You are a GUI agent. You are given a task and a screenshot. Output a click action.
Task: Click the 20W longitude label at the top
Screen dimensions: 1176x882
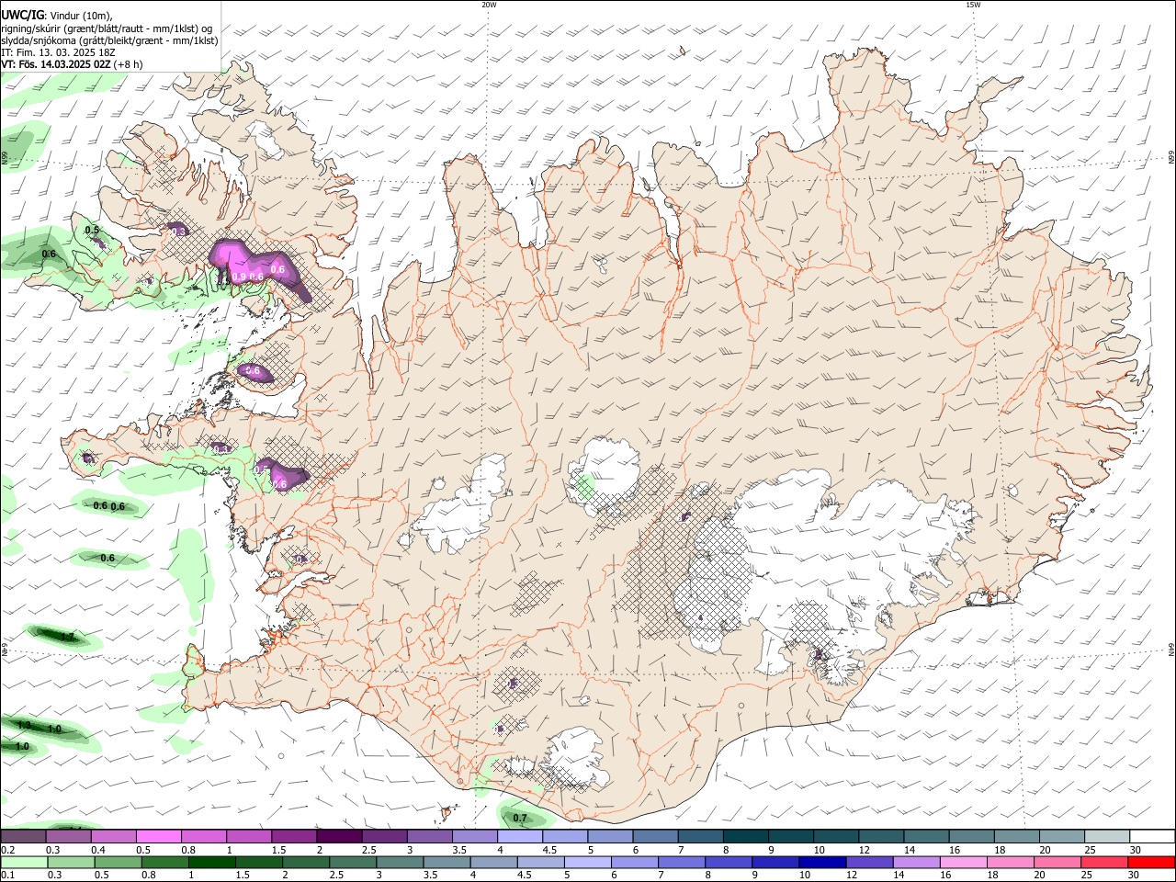pos(489,5)
